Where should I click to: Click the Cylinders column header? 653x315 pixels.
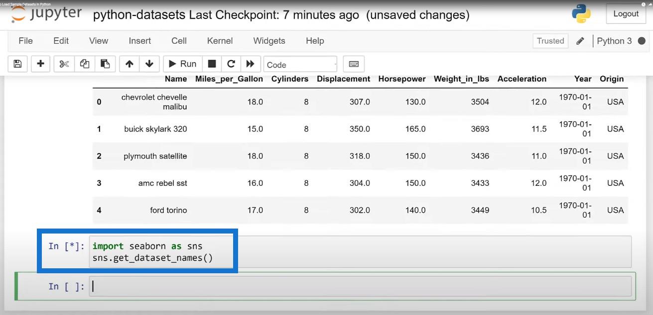coord(290,79)
